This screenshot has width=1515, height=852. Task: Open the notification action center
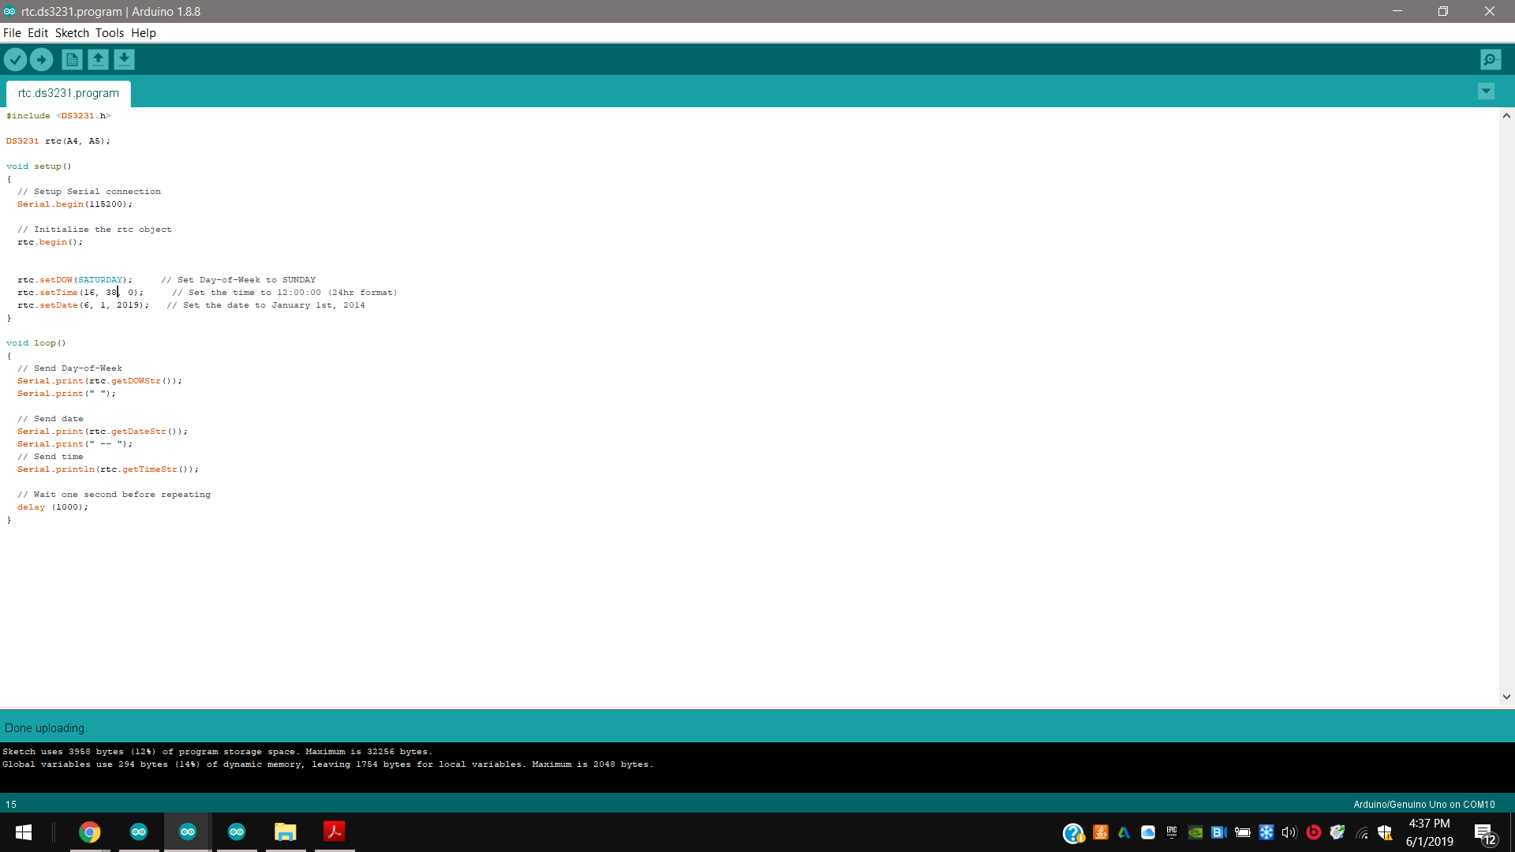coord(1484,833)
